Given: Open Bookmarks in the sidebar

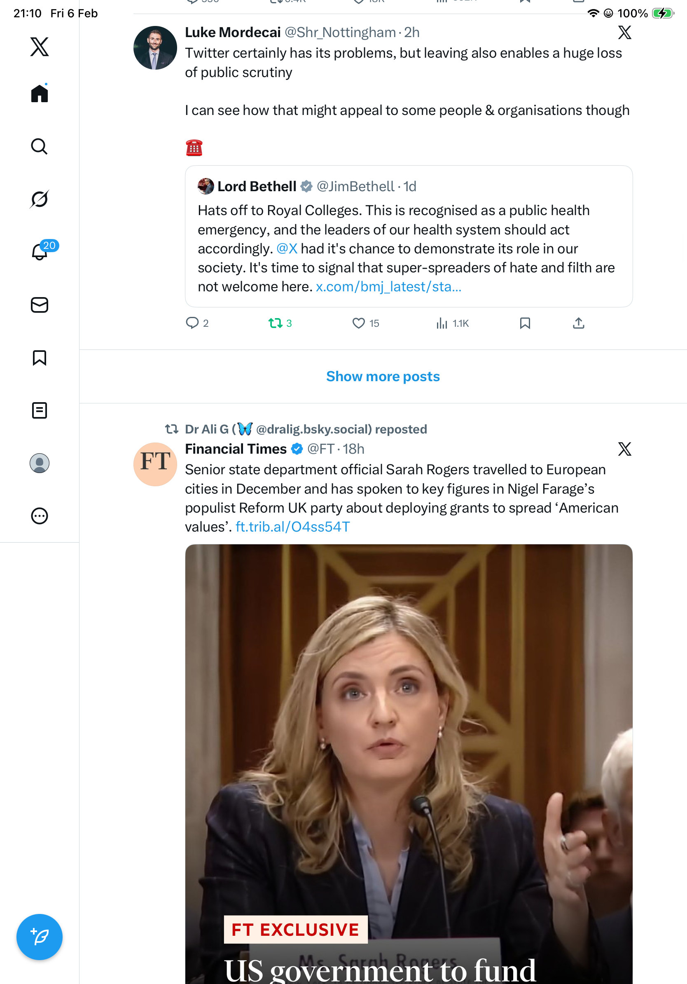Looking at the screenshot, I should point(40,357).
